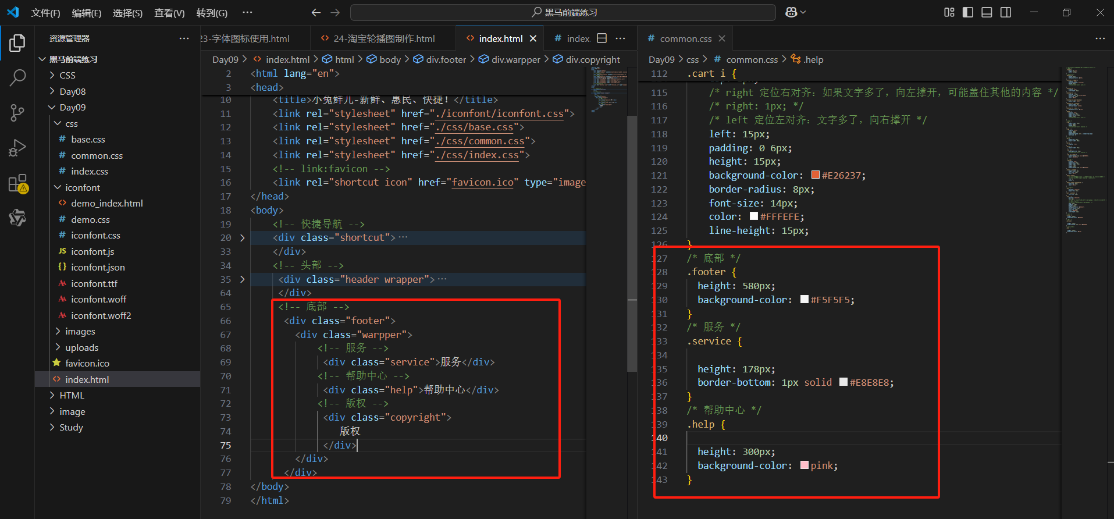Viewport: 1114px width, 519px height.
Task: Collapse the iconfont folder
Action: [58, 187]
